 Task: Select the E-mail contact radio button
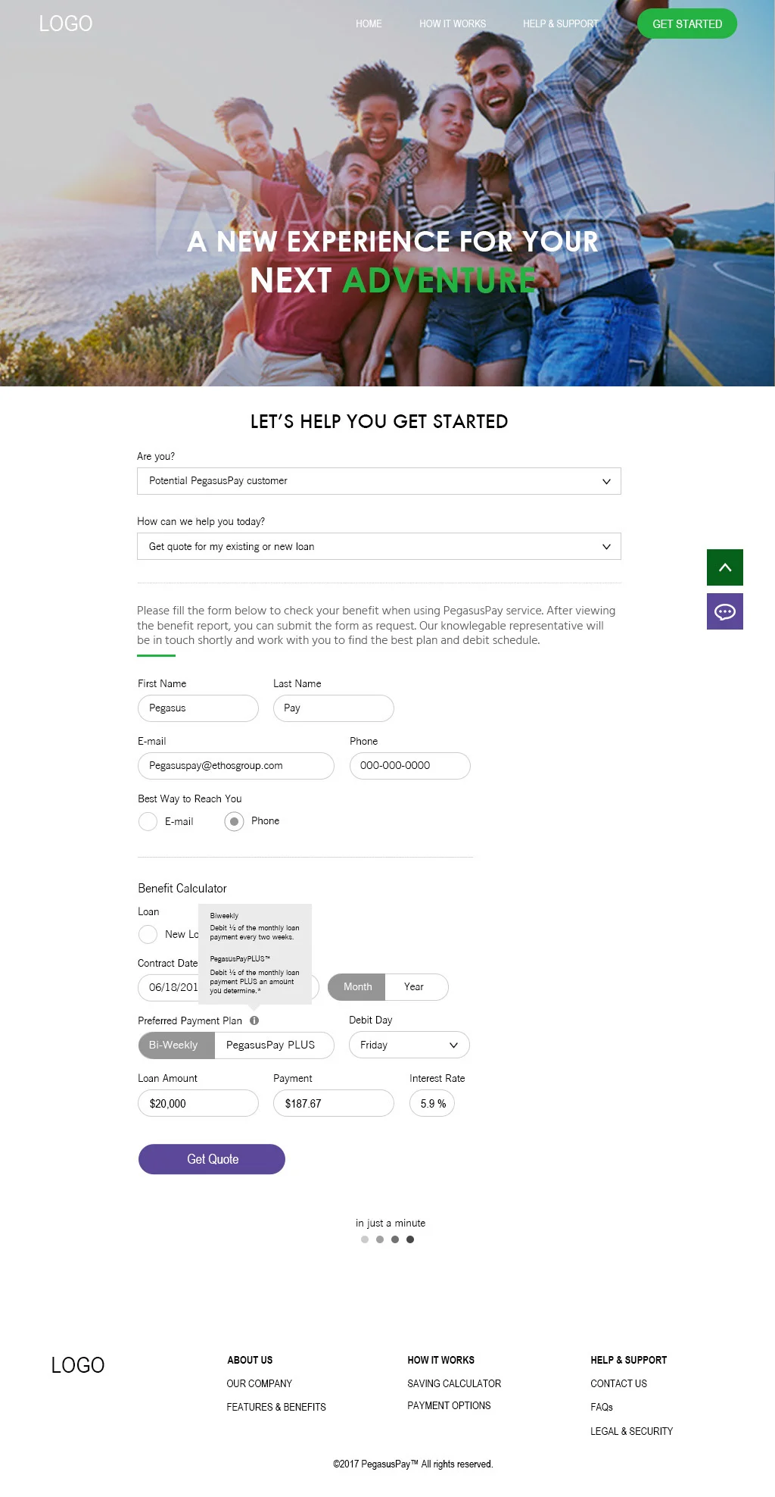(148, 821)
